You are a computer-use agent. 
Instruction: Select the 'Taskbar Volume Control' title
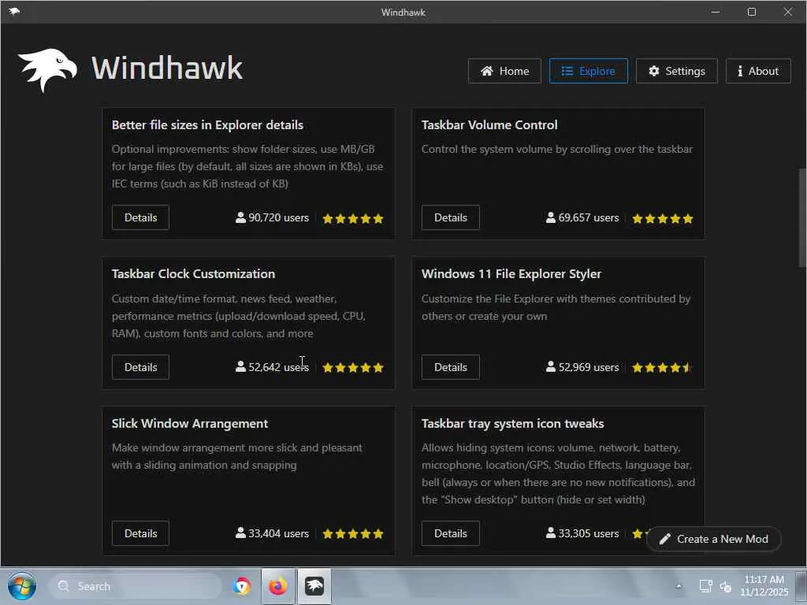[x=489, y=125]
